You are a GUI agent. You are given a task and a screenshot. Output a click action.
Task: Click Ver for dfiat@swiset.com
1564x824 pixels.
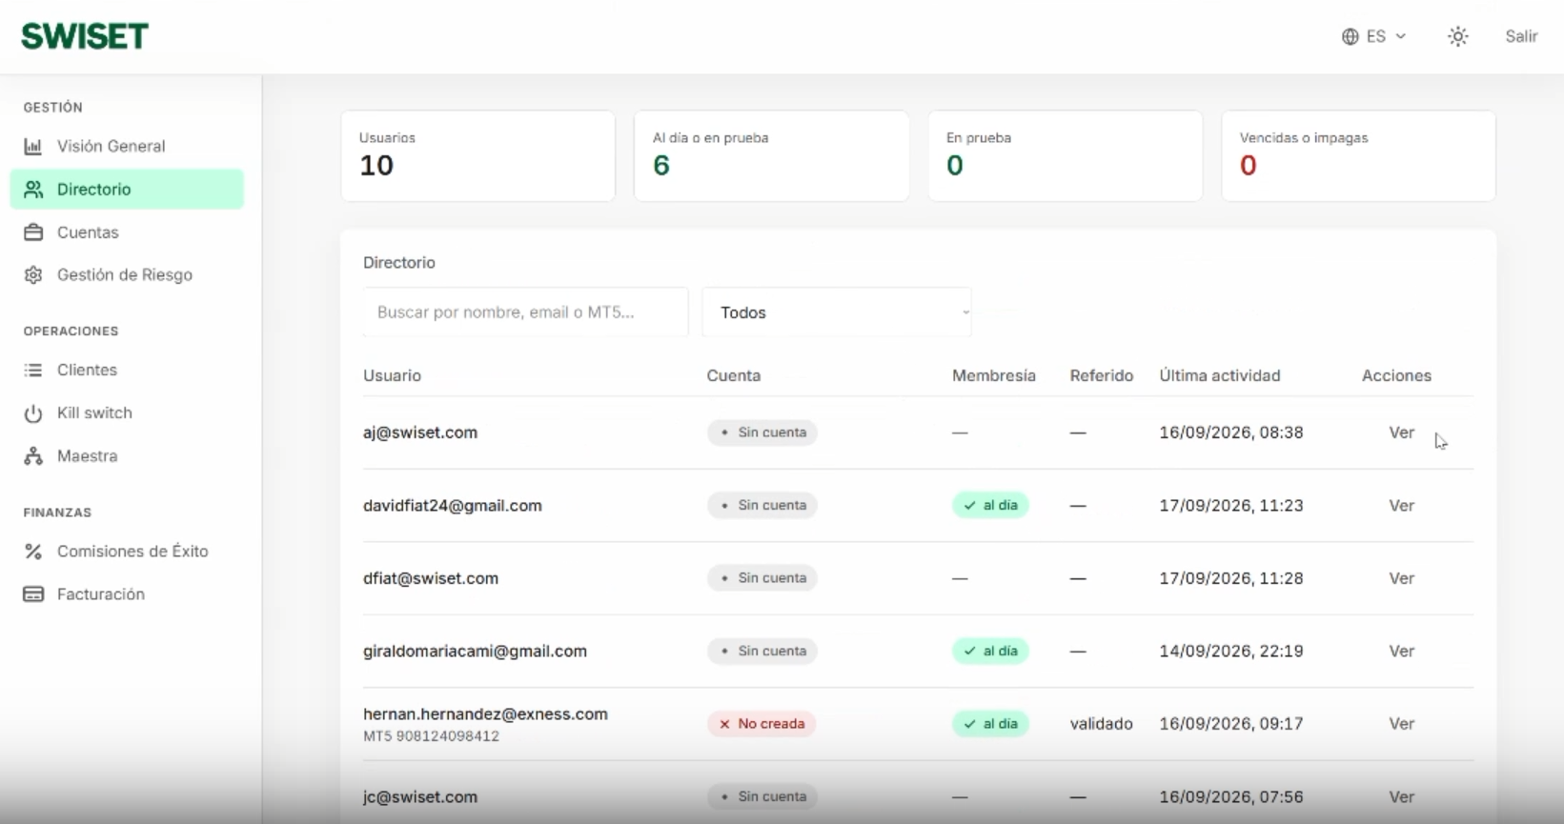click(x=1401, y=578)
